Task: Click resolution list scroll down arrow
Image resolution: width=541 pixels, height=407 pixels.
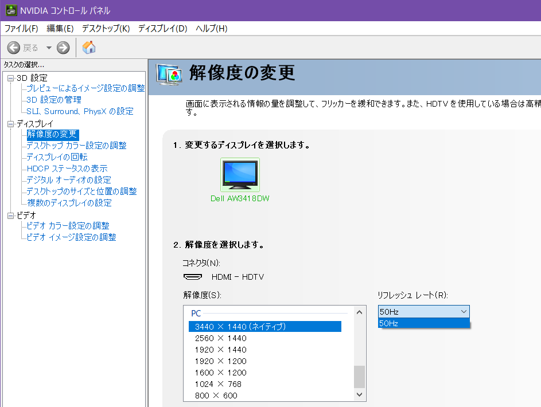Action: coord(359,394)
